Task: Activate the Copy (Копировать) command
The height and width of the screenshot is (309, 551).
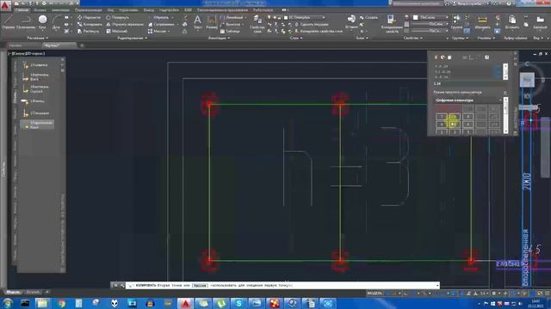Action: [x=90, y=24]
